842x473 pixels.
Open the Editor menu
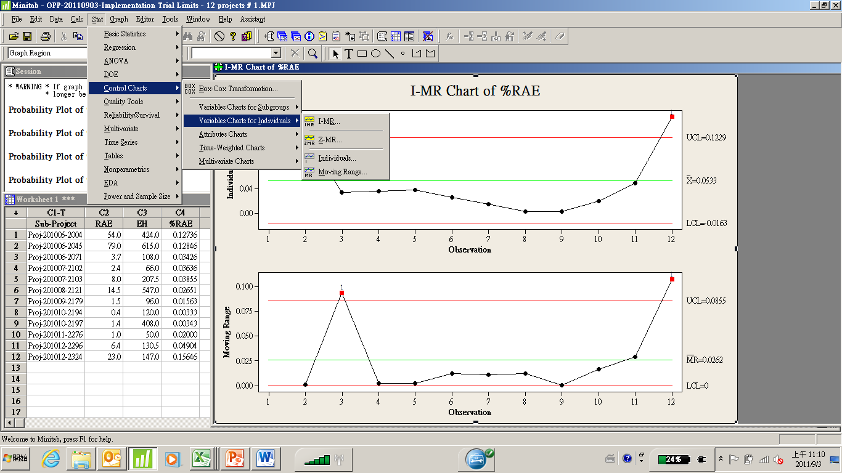[145, 19]
